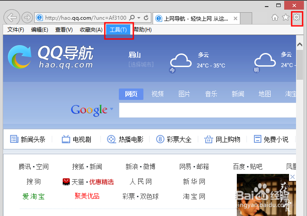307x216 pixels.
Task: Click the 免费小说 book icon
Action: [257, 139]
